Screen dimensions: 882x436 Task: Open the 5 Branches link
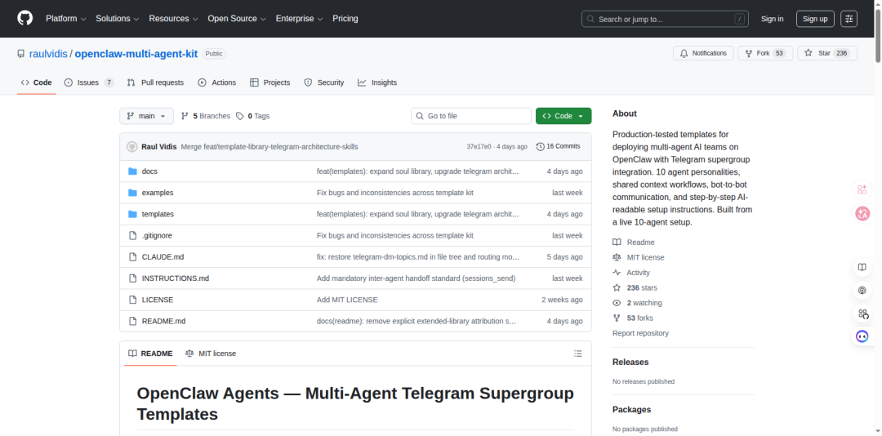pos(206,116)
